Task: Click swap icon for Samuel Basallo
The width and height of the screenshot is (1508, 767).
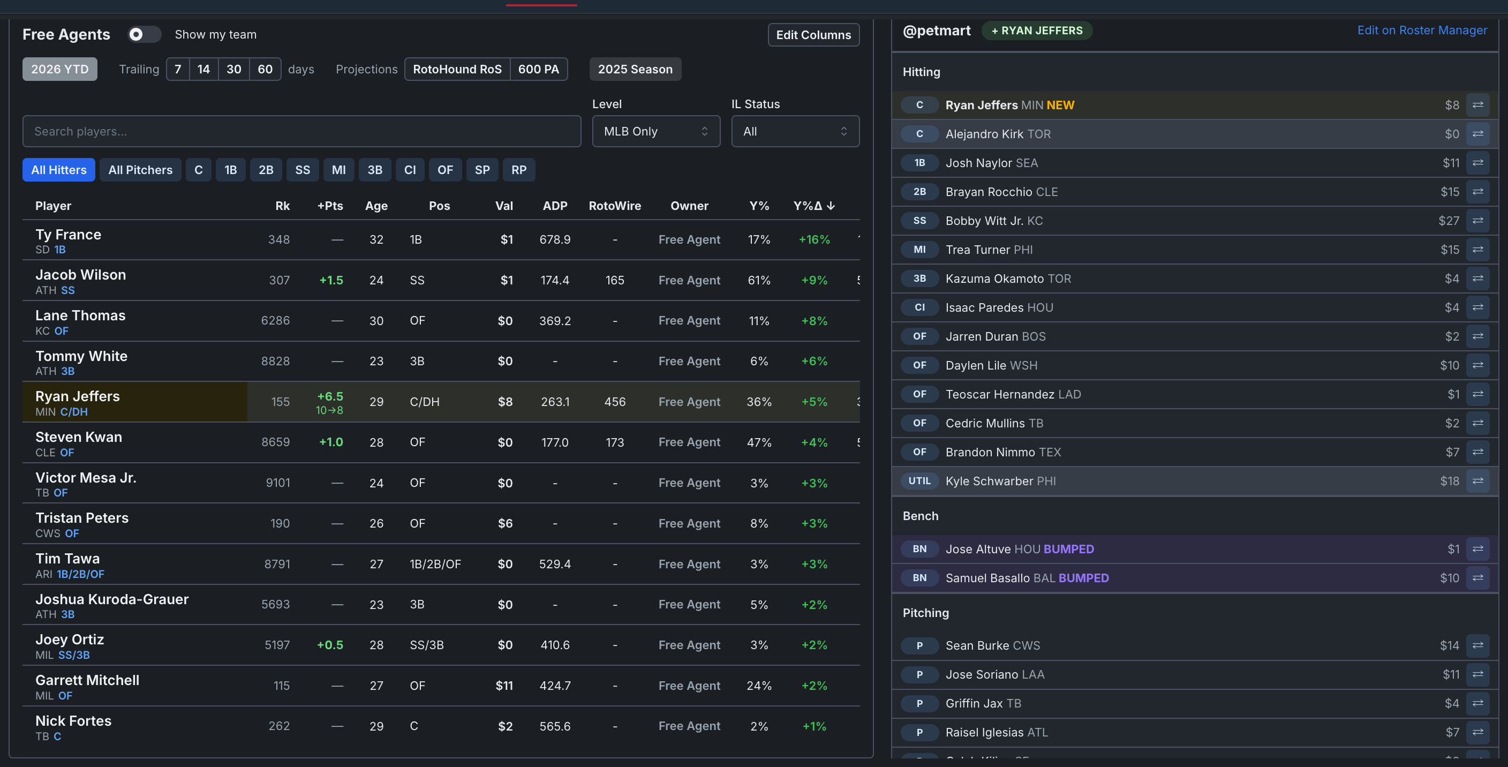Action: click(x=1477, y=578)
